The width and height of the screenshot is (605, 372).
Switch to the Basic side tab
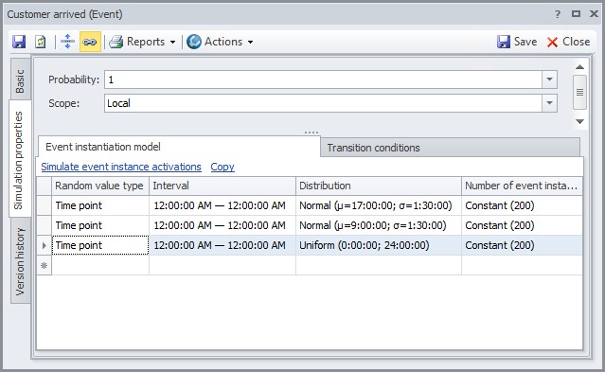pos(20,81)
